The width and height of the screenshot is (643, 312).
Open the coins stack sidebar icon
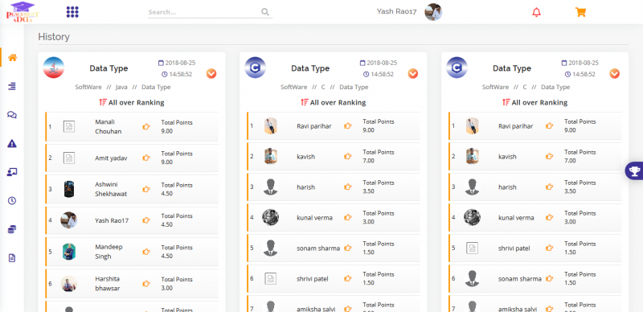(x=12, y=229)
